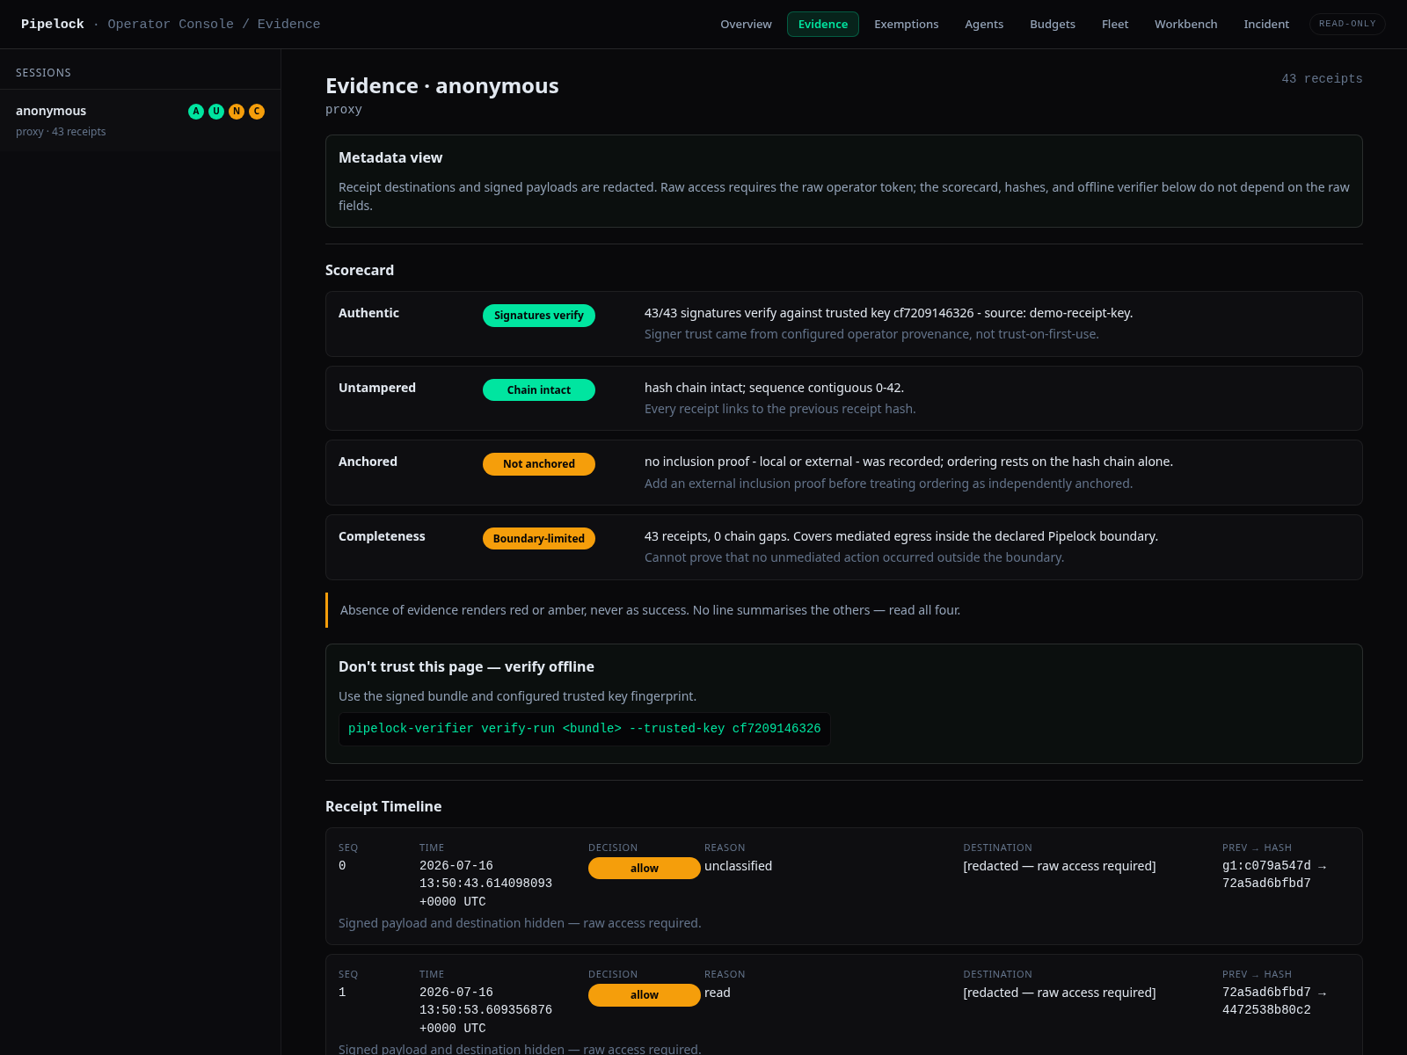Image resolution: width=1407 pixels, height=1055 pixels.
Task: Switch to the Fleet tab
Action: coord(1115,25)
